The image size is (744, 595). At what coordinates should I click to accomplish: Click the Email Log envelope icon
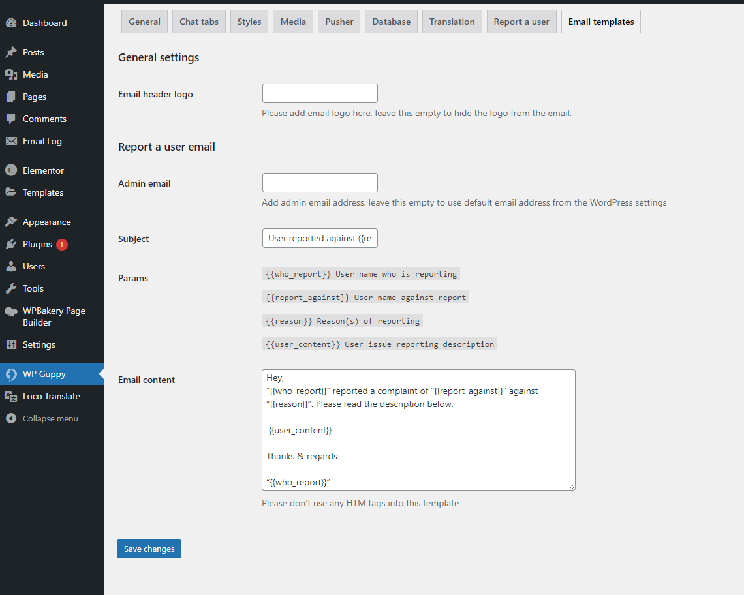coord(11,141)
